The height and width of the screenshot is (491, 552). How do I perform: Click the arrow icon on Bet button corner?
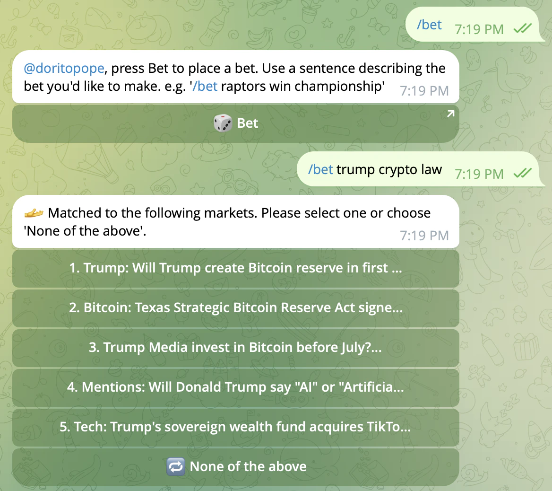pos(450,114)
